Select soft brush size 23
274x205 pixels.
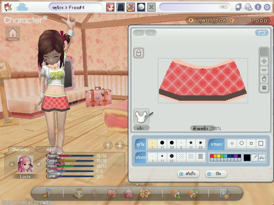pos(200,144)
